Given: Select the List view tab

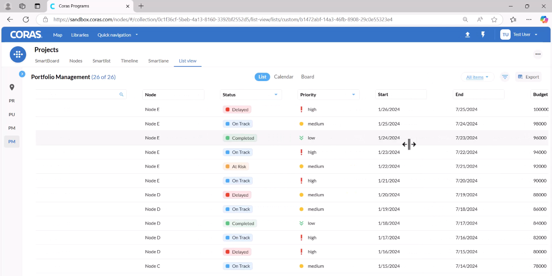Looking at the screenshot, I should 188,61.
